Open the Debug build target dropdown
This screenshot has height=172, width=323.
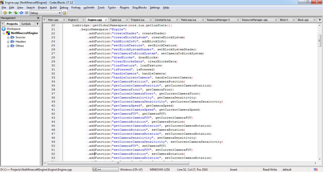pos(60,13)
